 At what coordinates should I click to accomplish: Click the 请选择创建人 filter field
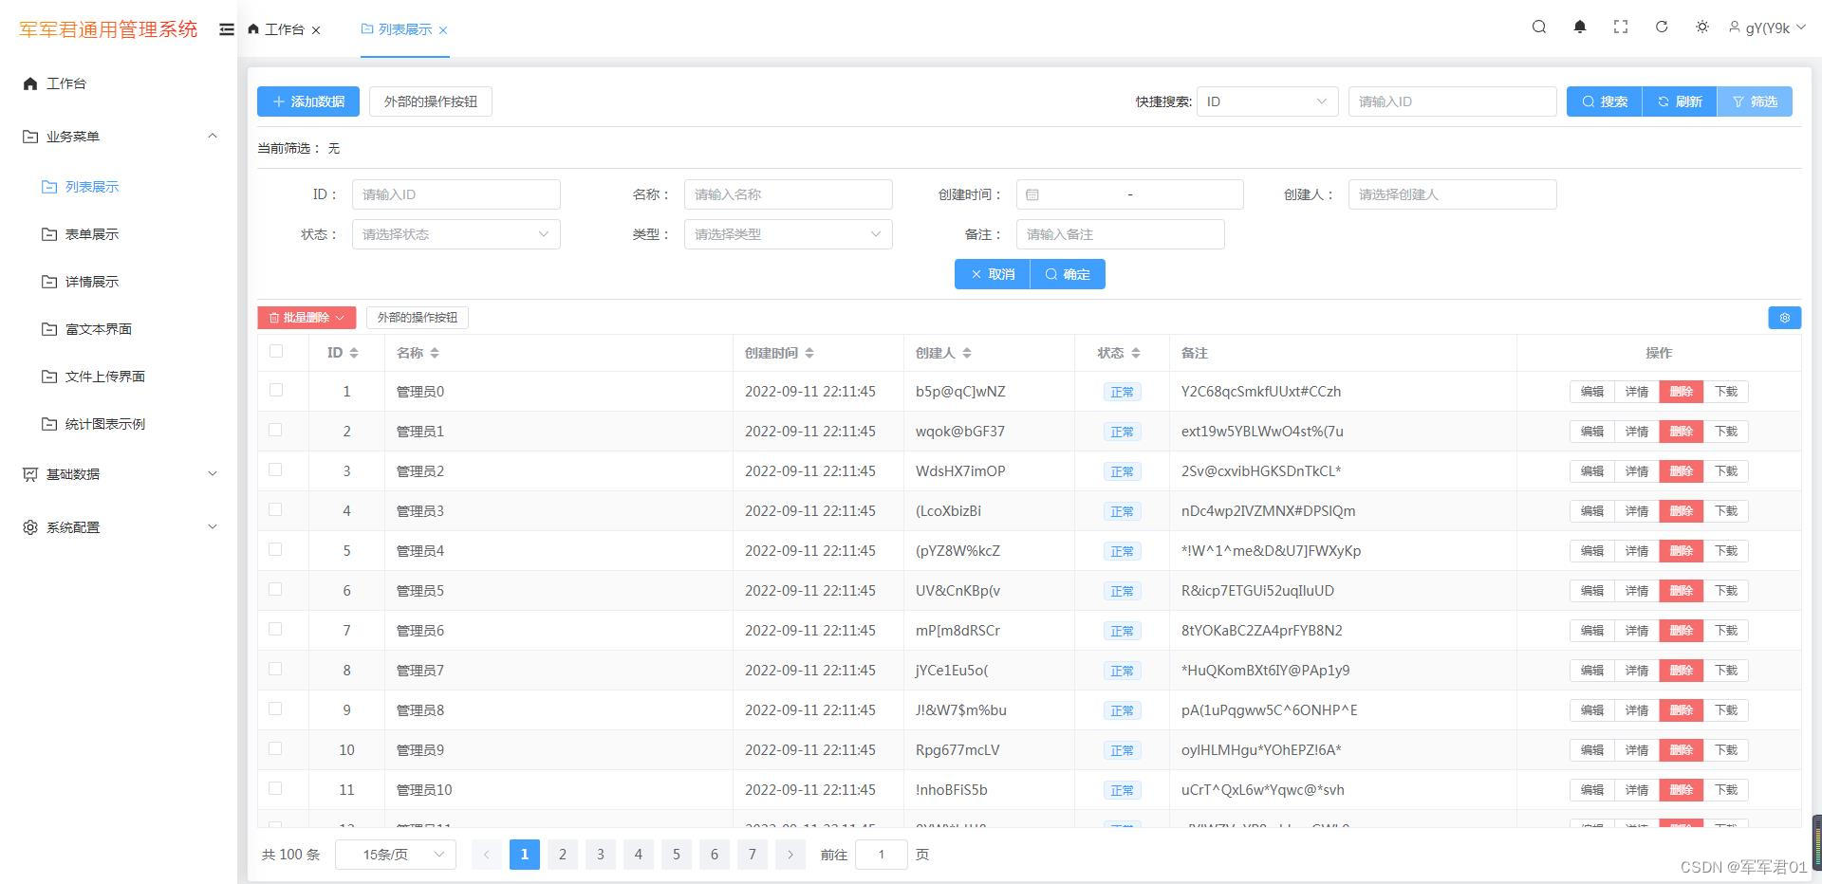tap(1452, 194)
